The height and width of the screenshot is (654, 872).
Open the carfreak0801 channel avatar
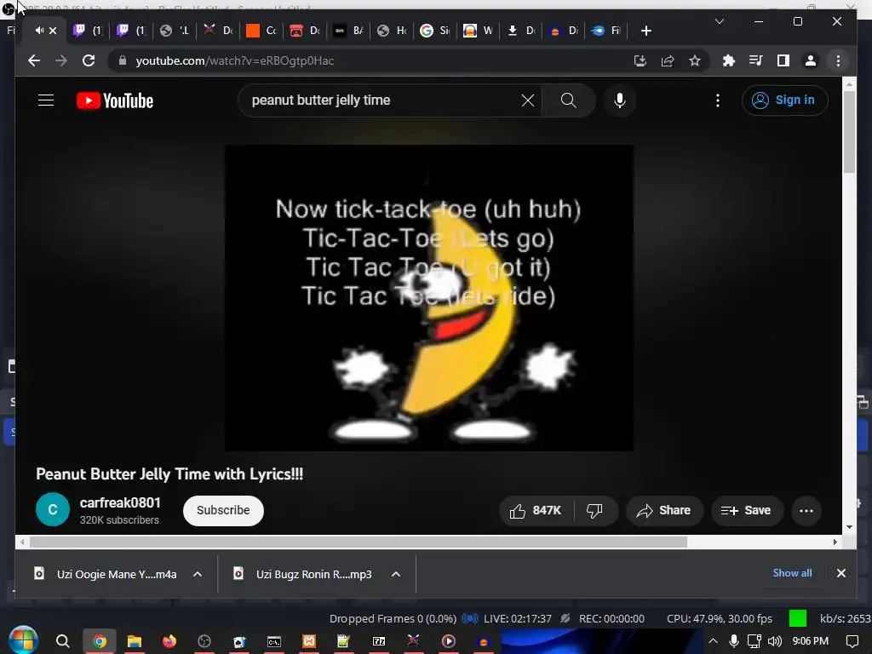pyautogui.click(x=53, y=509)
